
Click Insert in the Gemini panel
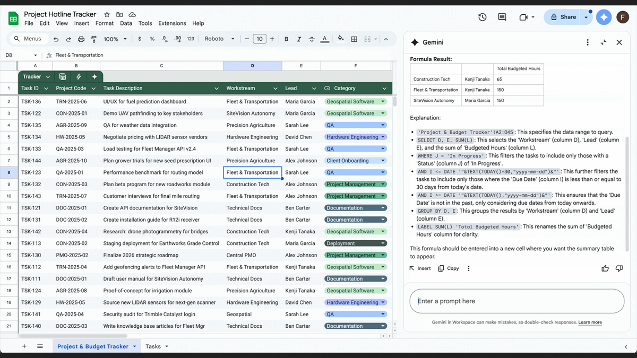point(420,268)
